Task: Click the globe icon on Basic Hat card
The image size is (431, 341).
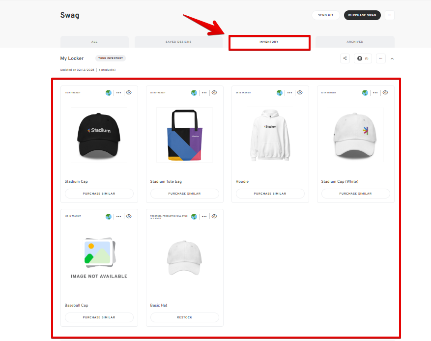Action: coord(194,217)
